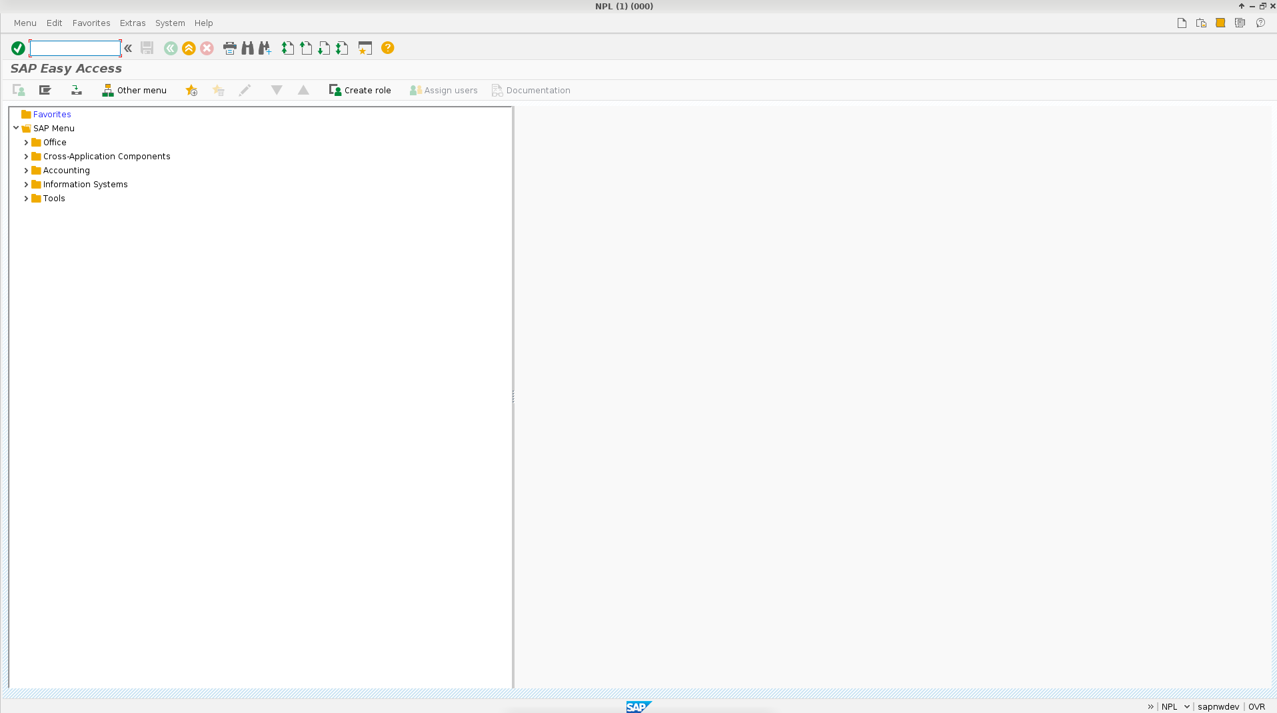Open the System menu
1277x713 pixels.
coord(170,23)
